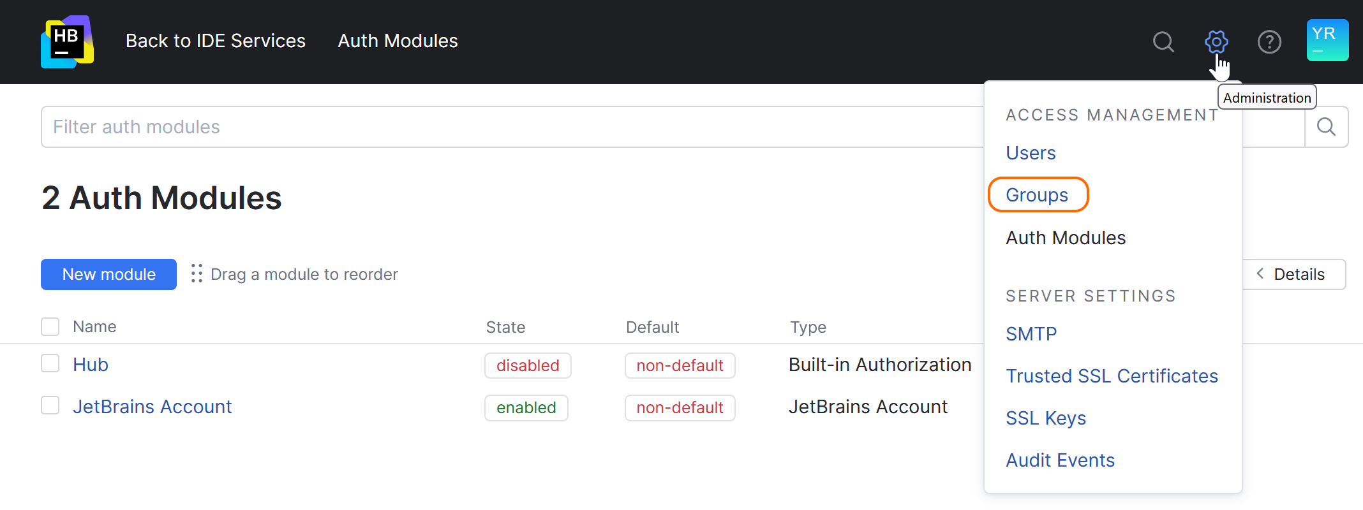Click the State column header
The image size is (1363, 510).
505,327
